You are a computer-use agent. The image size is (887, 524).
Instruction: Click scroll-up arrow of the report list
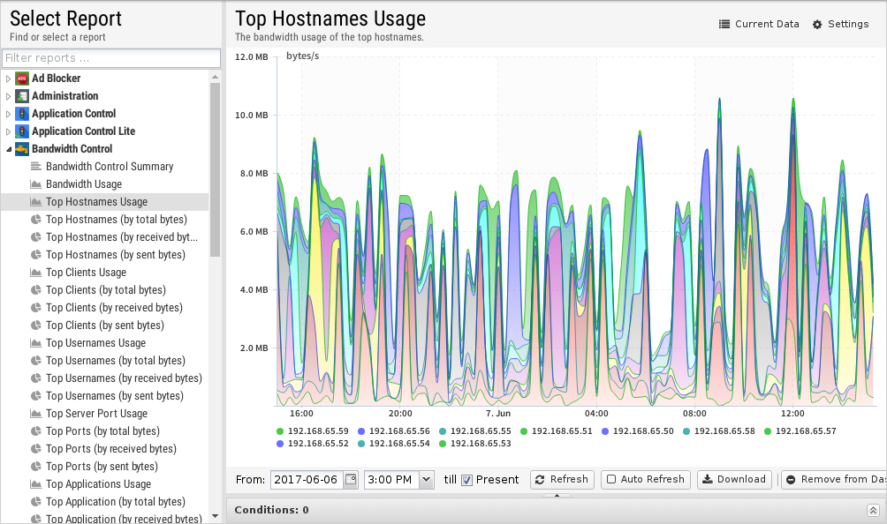215,77
